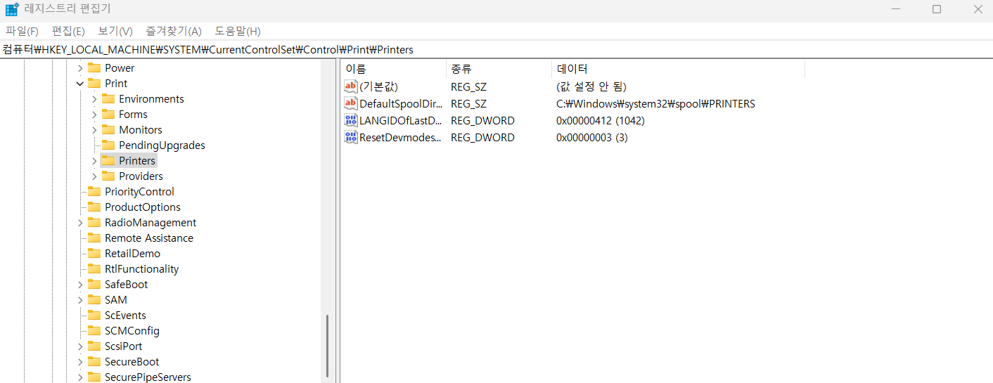Open the 즐겨찾기(A) menu
Screen dimensions: 993x383
[x=174, y=31]
